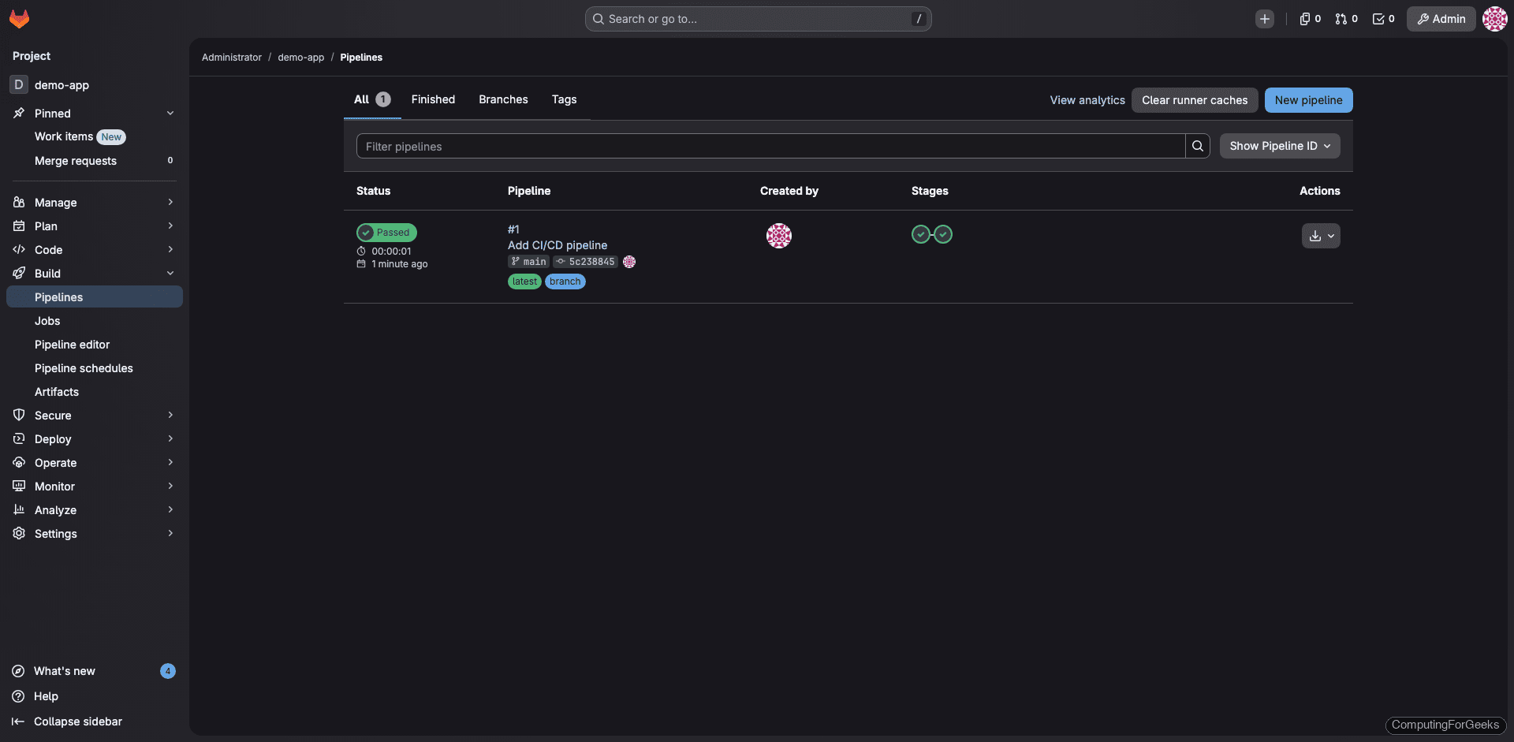Image resolution: width=1514 pixels, height=742 pixels.
Task: Click the New pipeline button
Action: click(x=1308, y=99)
